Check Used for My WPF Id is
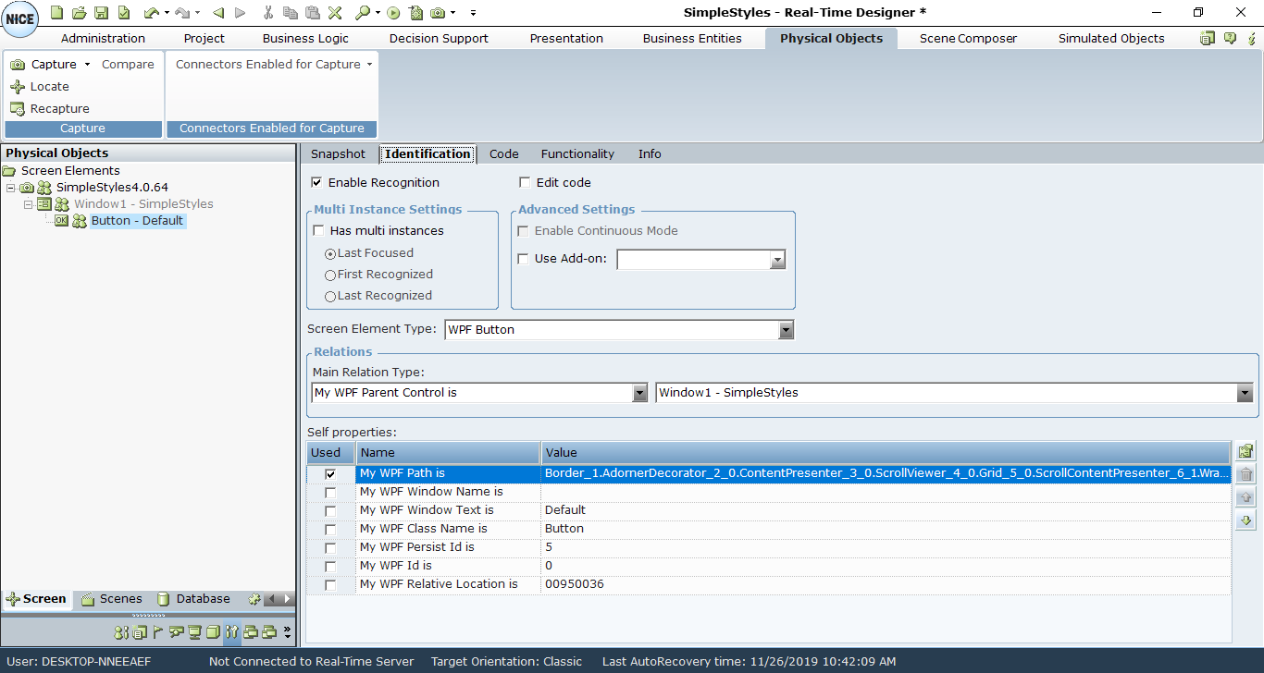This screenshot has height=673, width=1264. [x=330, y=566]
